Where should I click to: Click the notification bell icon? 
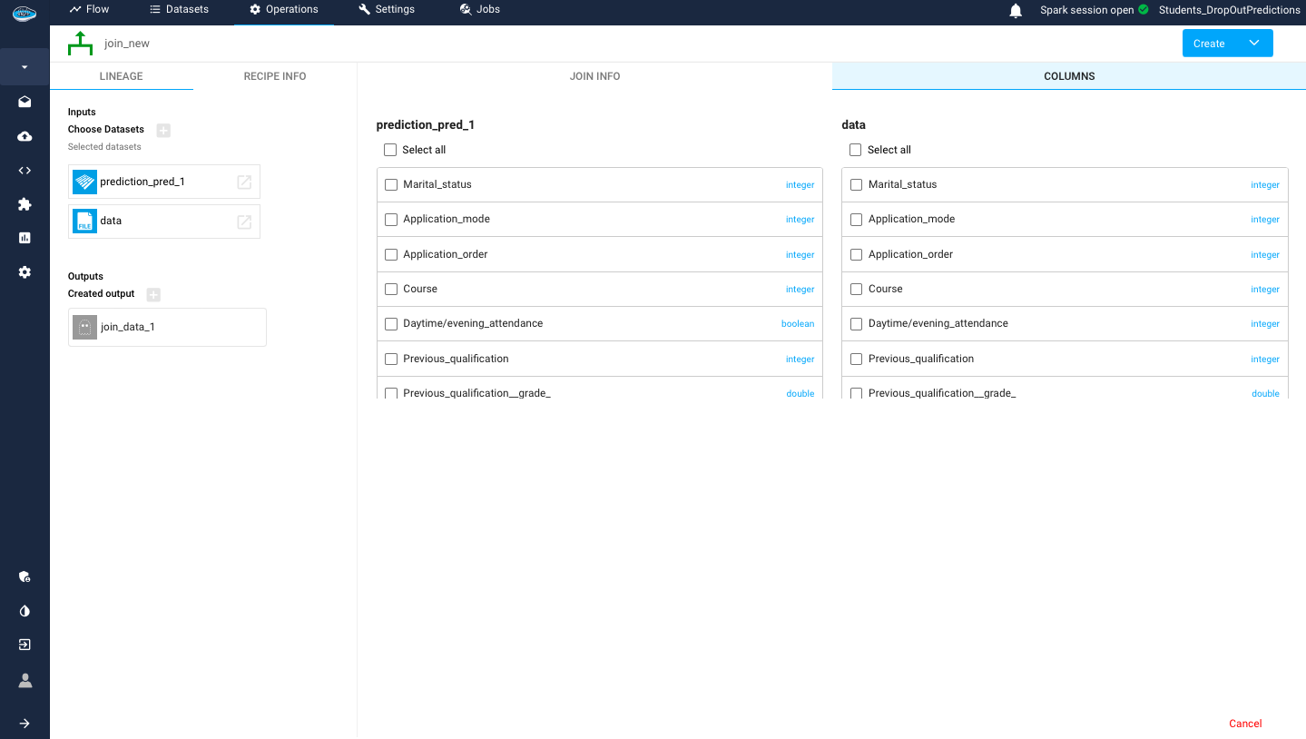click(1016, 10)
